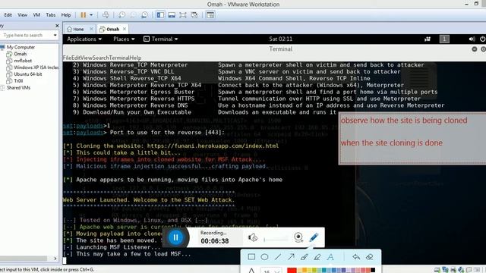The image size is (486, 273).
Task: Open the Kali Applications menu
Action: (x=84, y=39)
